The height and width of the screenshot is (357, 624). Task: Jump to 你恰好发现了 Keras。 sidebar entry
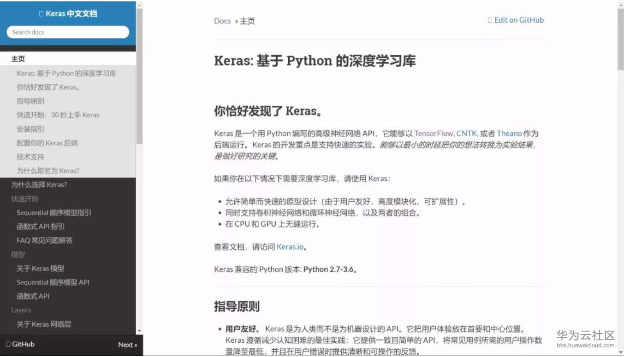pyautogui.click(x=48, y=87)
